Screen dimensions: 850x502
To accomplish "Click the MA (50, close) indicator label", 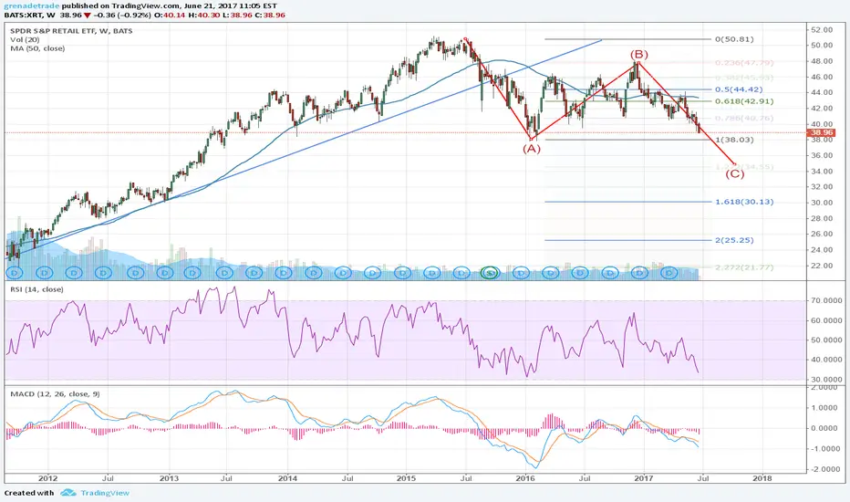I will pyautogui.click(x=37, y=48).
